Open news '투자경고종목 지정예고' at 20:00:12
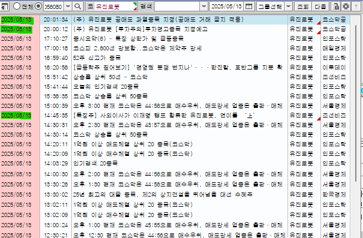The image size is (363, 238). pyautogui.click(x=141, y=29)
